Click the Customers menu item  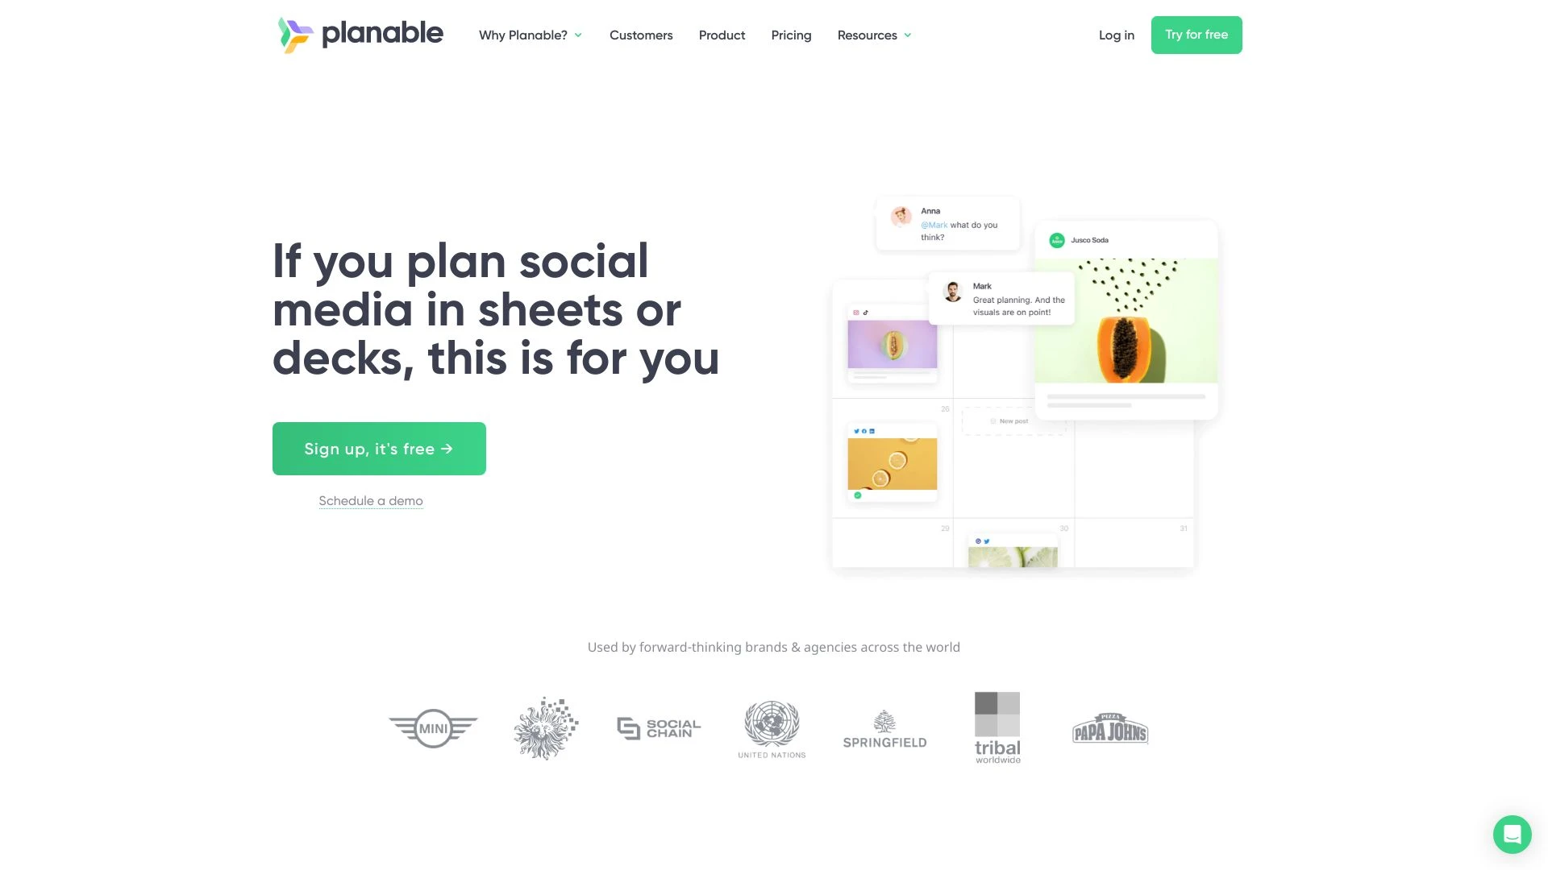coord(640,35)
